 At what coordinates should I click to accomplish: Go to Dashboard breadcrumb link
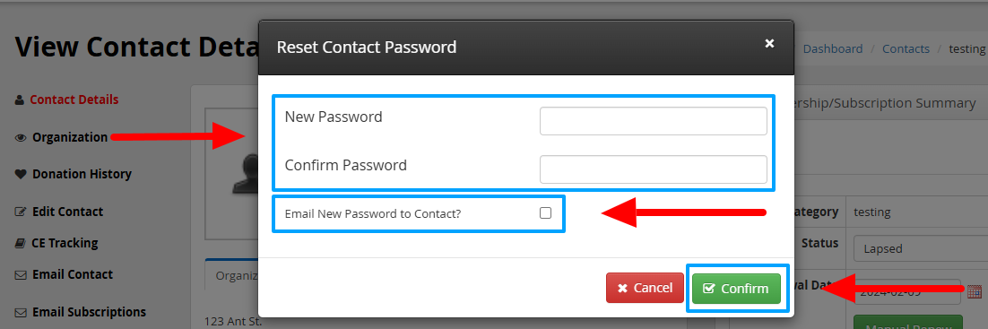pos(832,49)
